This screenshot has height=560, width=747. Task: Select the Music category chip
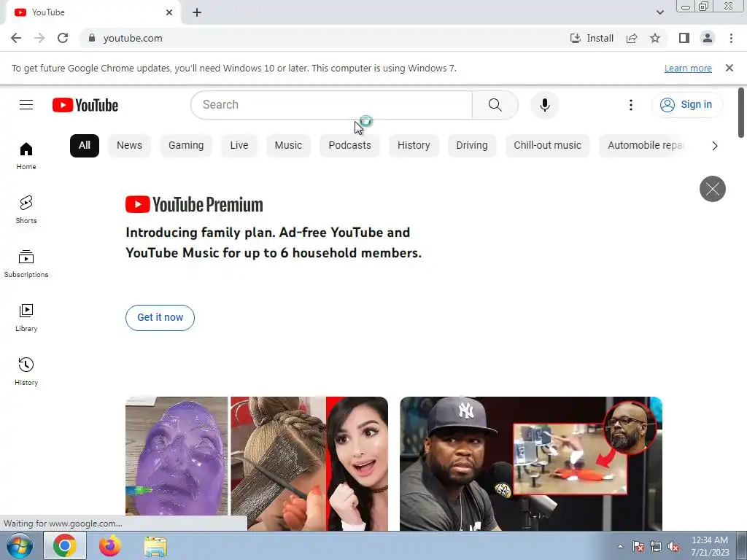288,146
